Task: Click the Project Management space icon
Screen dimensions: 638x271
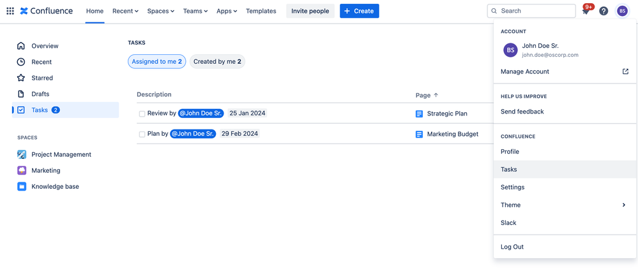Action: pos(22,154)
